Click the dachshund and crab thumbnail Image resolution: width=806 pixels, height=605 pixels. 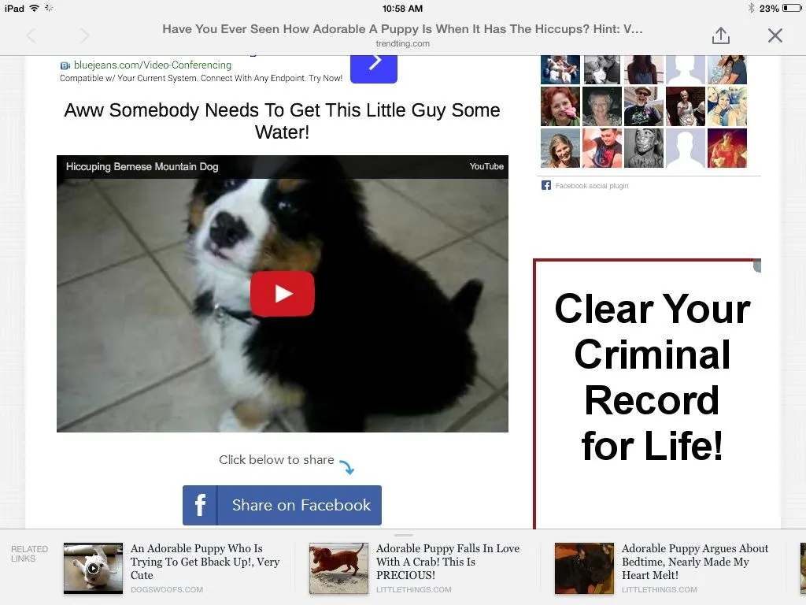(338, 569)
